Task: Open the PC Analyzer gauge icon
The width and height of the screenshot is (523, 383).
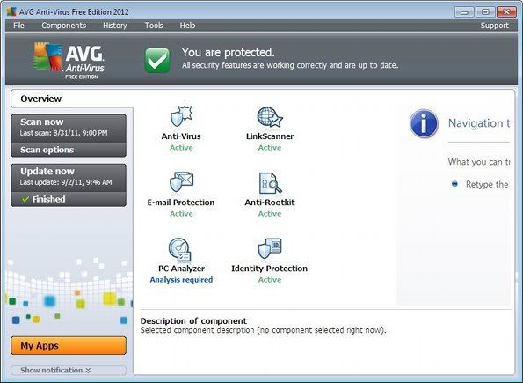Action: click(180, 249)
